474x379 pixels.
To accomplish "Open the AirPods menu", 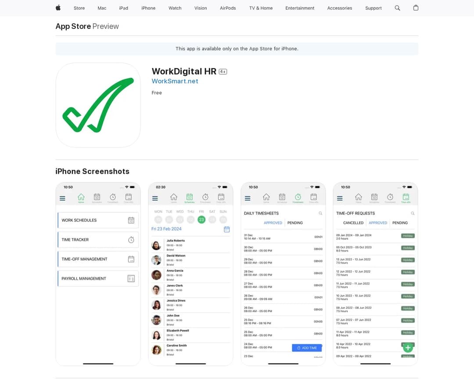I will [228, 8].
